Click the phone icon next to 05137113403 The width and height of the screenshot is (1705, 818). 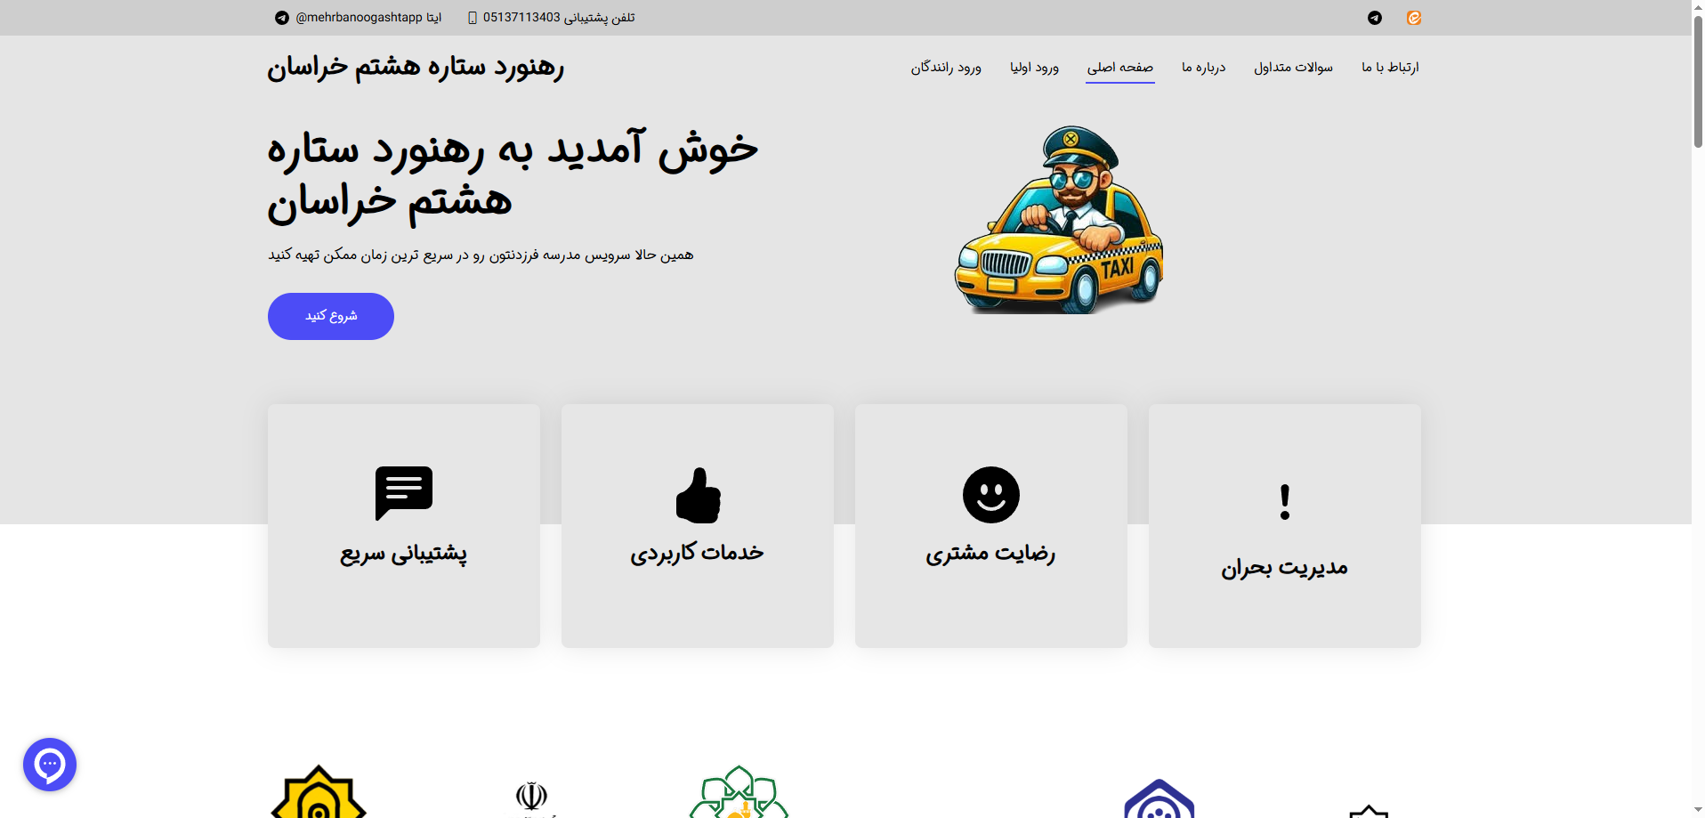click(x=473, y=18)
